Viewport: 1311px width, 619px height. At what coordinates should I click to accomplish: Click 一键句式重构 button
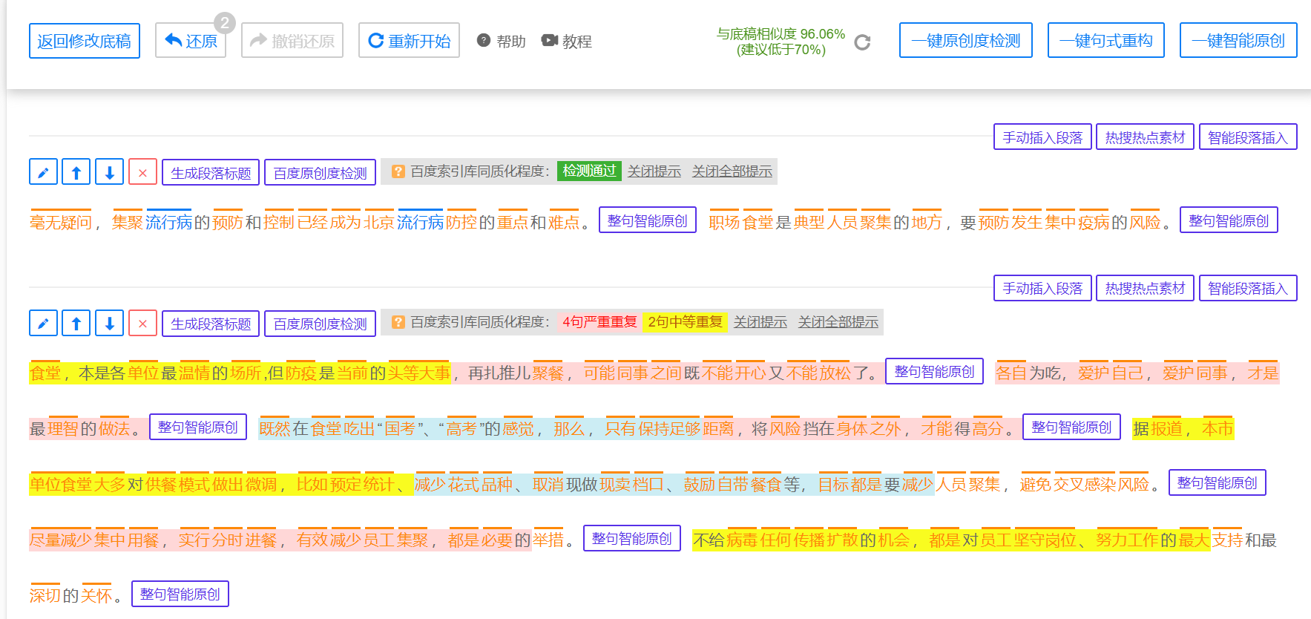click(1106, 40)
